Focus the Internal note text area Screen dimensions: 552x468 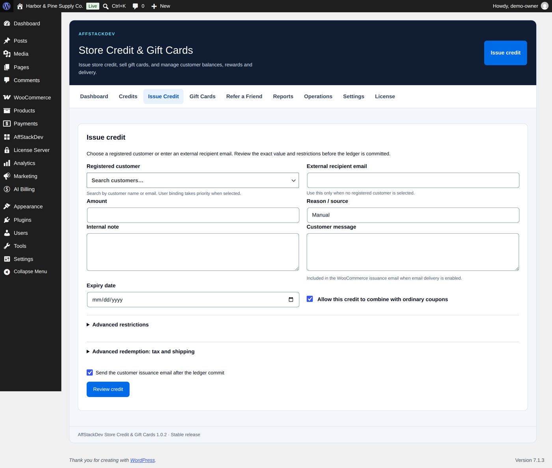pyautogui.click(x=193, y=252)
